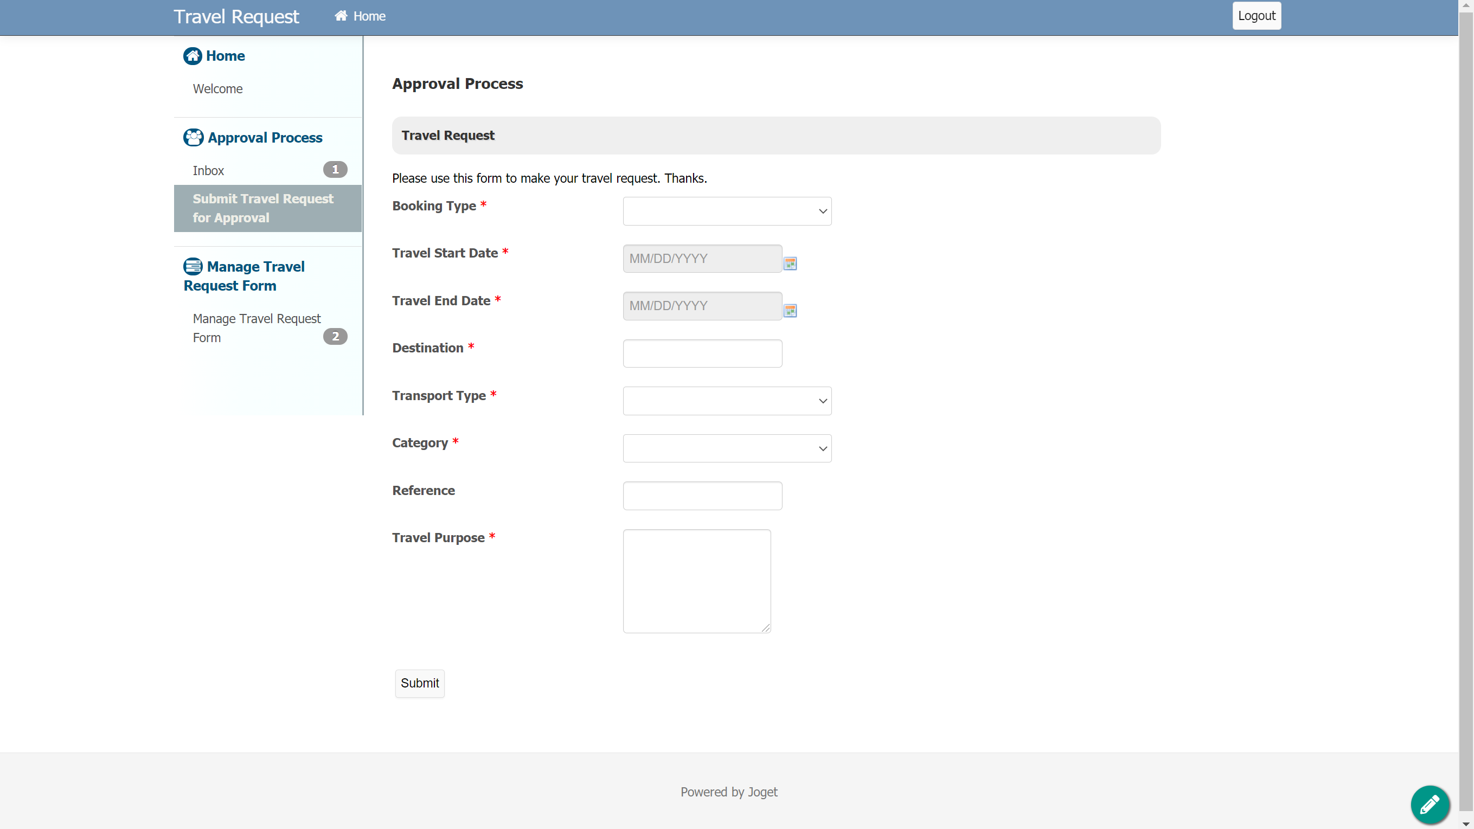1474x829 pixels.
Task: Open the Booking Type dropdown
Action: coord(727,211)
